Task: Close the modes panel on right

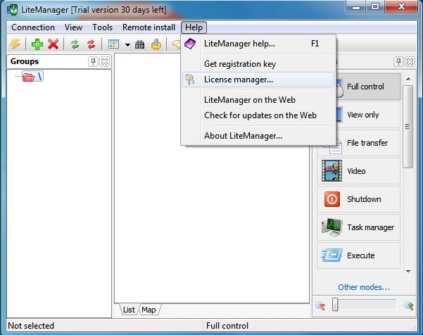Action: coord(410,62)
